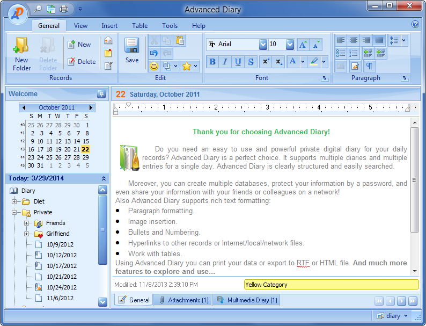Insert bulleted list

click(x=340, y=53)
